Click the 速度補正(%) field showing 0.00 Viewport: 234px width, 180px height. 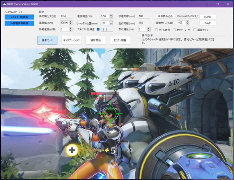[105, 16]
